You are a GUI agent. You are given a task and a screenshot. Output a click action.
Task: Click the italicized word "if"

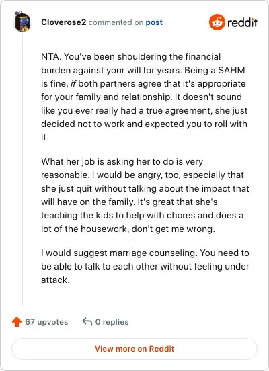[x=73, y=84]
